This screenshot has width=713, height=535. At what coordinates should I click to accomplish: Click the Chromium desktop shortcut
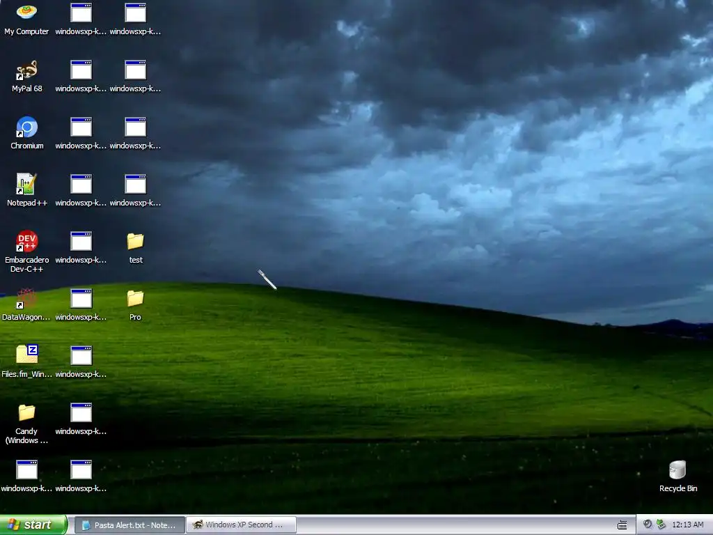(26, 127)
